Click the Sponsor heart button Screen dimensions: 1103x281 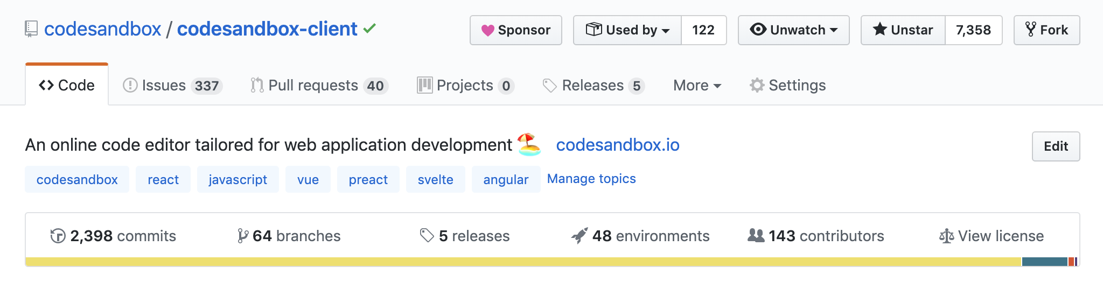pos(516,30)
